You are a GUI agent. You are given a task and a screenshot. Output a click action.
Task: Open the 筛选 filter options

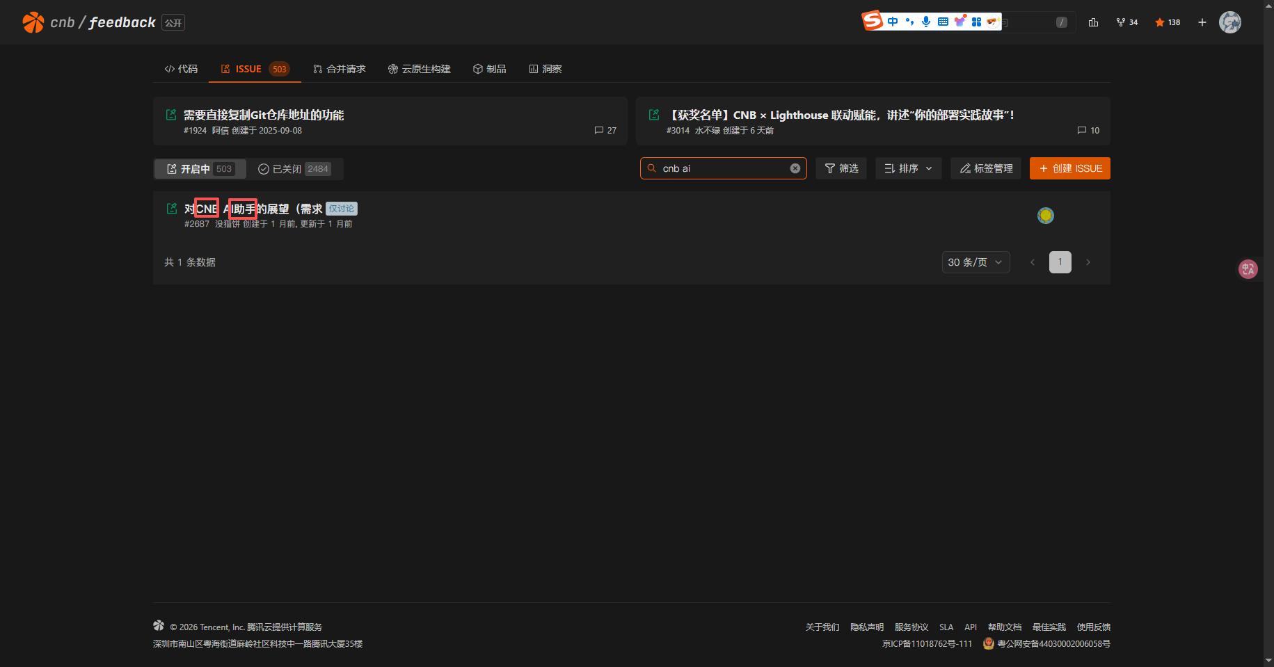point(841,168)
